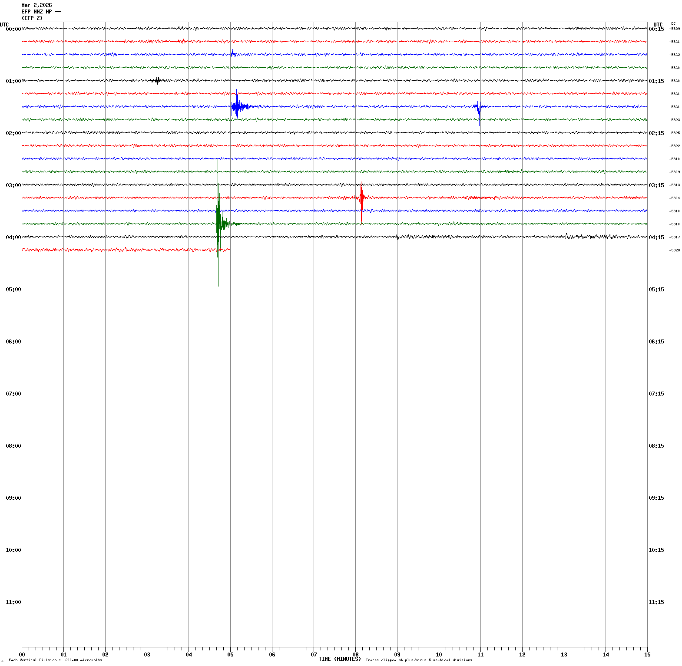Click the "Each Vertical Division" scale note

pos(55,660)
